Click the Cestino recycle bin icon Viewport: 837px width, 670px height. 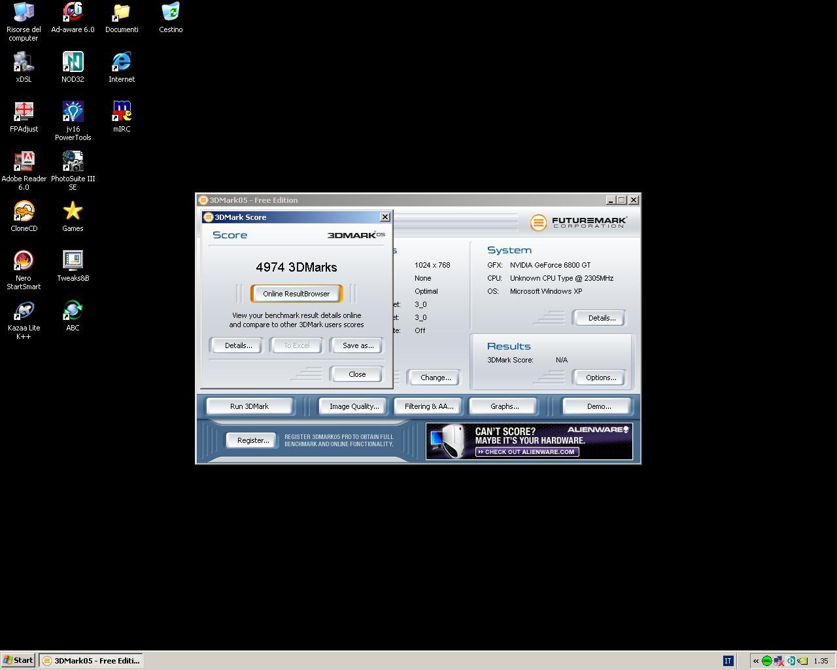[171, 18]
